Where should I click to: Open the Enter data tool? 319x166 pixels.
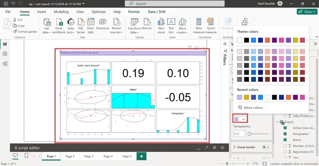coord(90,26)
